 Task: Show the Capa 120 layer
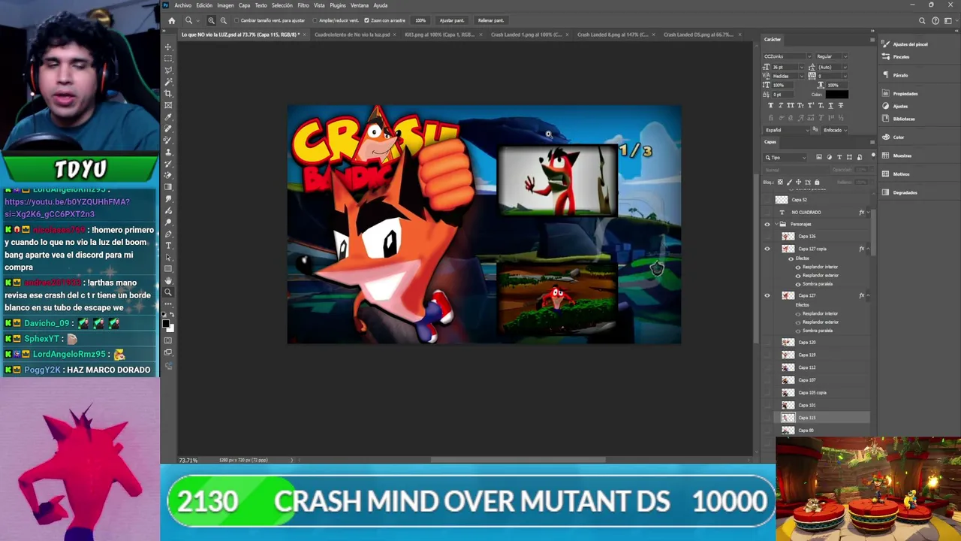[767, 342]
